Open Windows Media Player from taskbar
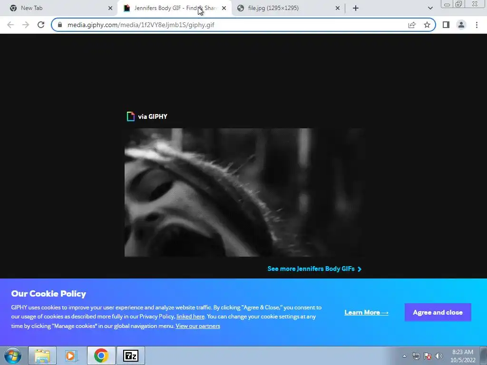 pos(71,355)
